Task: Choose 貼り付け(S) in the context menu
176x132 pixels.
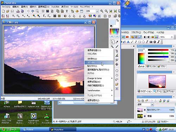Action: click(x=99, y=66)
